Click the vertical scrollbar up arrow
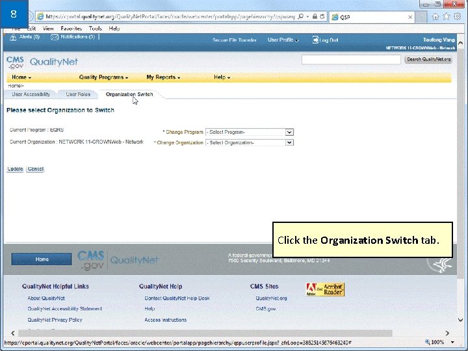 [x=460, y=44]
